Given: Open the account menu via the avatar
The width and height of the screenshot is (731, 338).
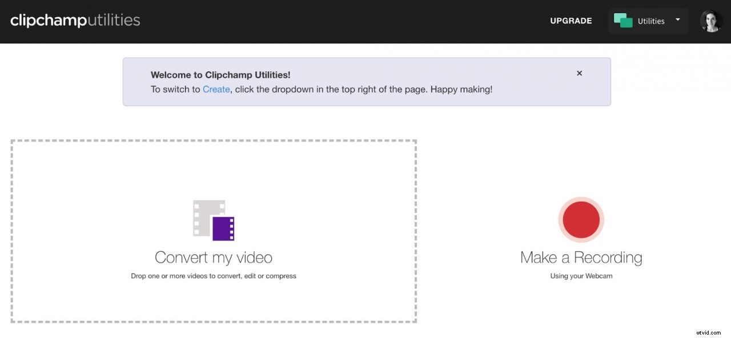Looking at the screenshot, I should click(x=710, y=21).
